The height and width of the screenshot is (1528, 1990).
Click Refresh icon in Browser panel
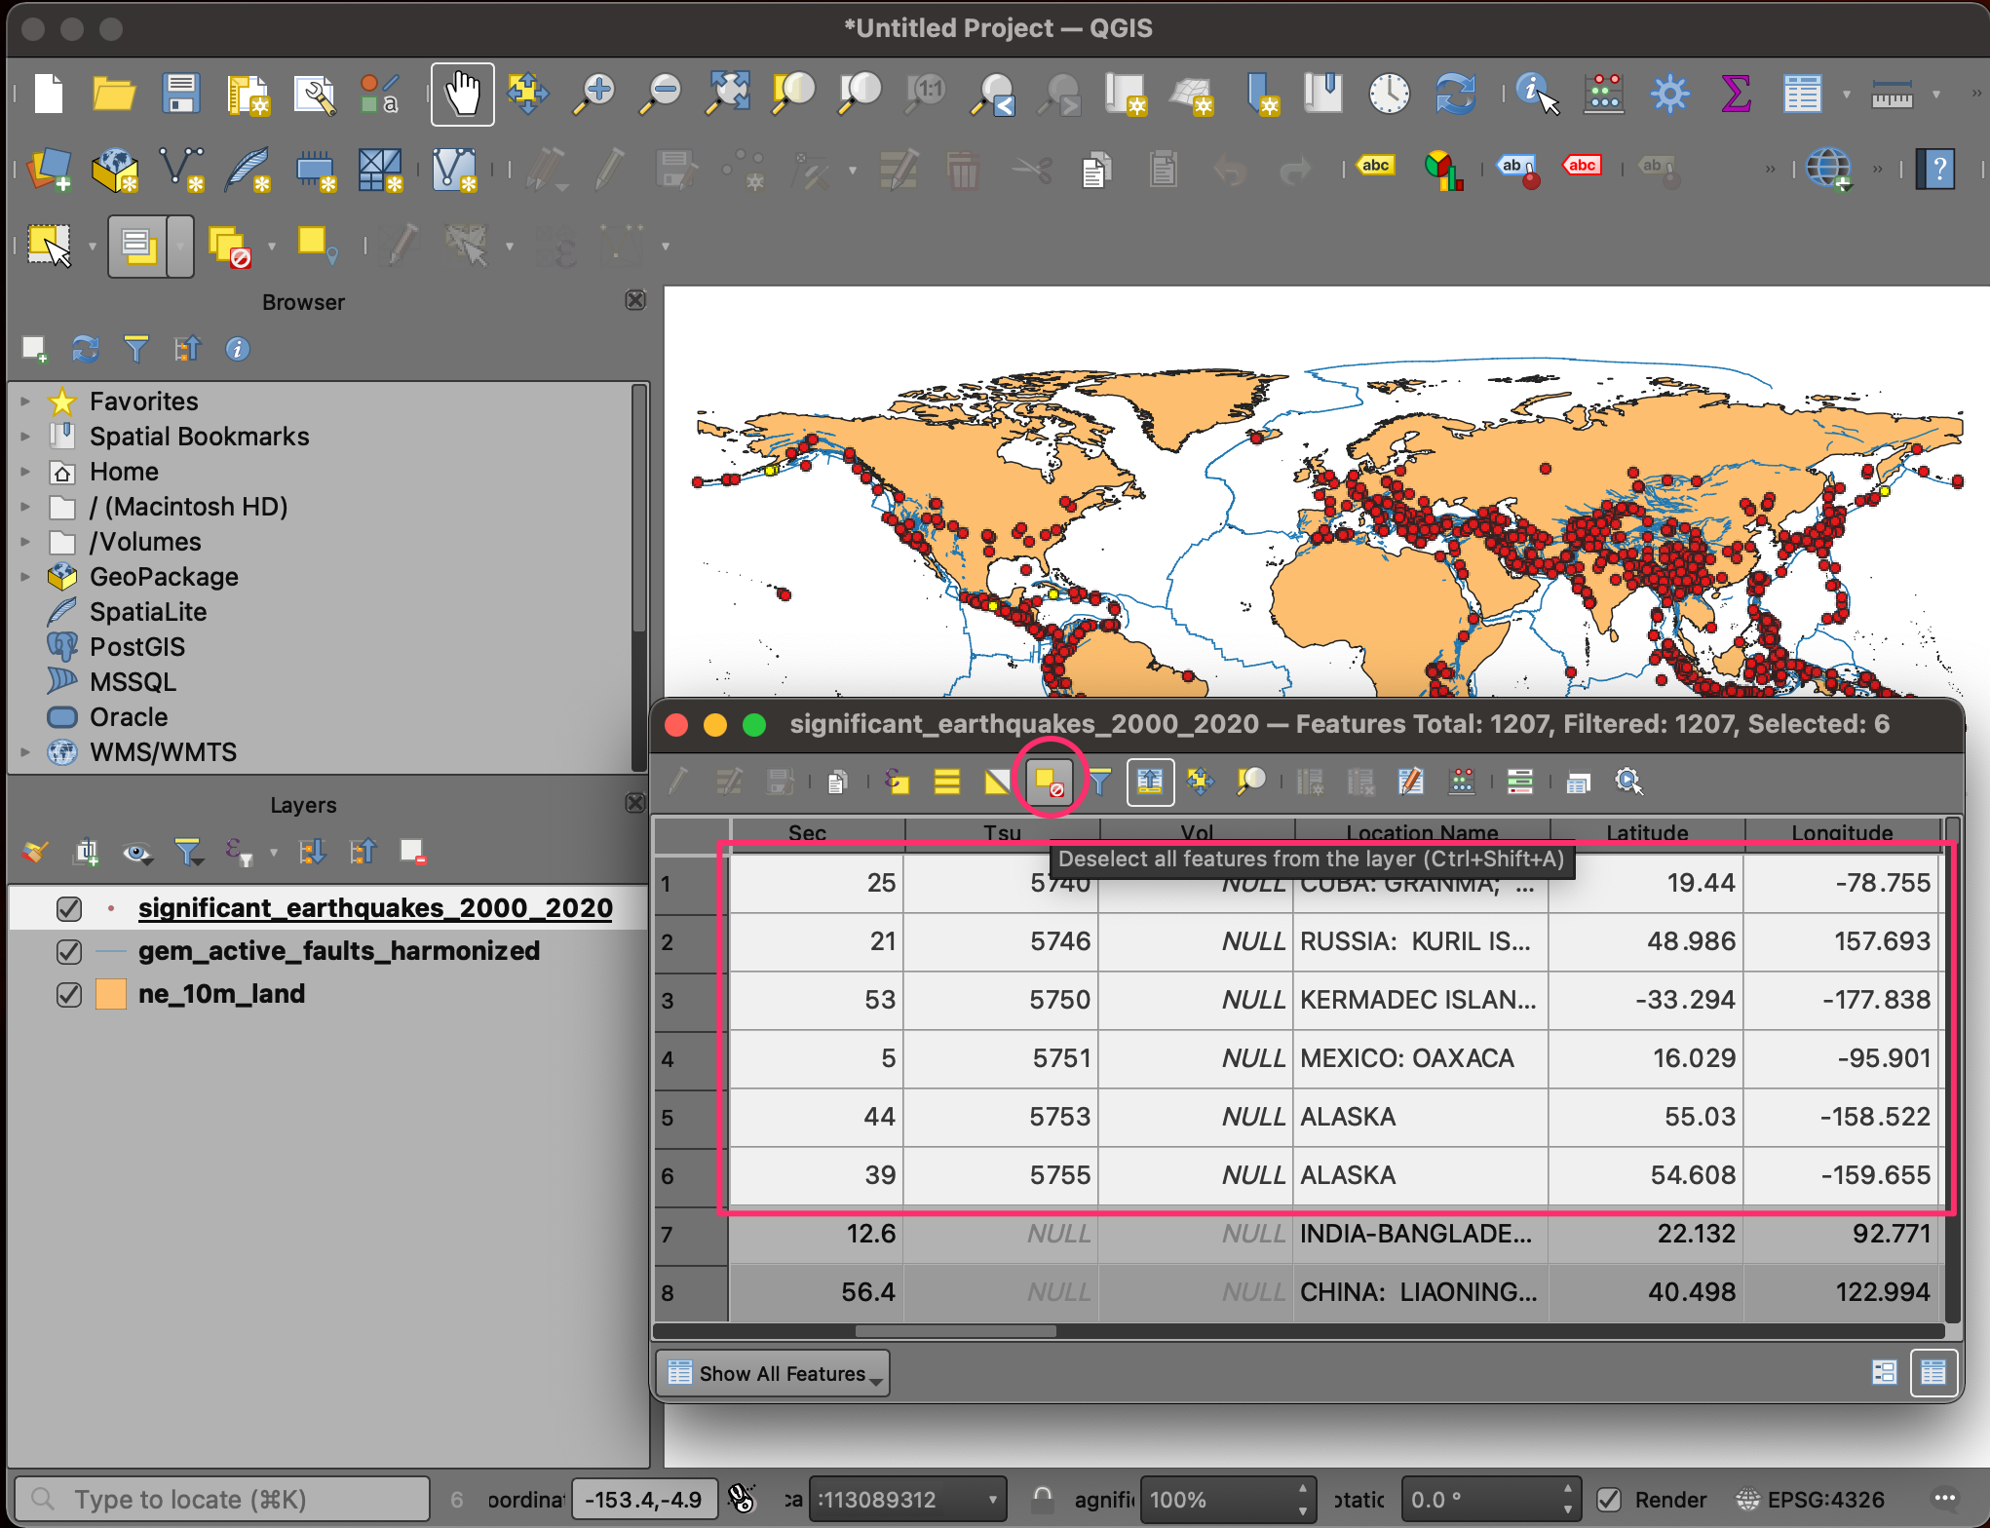pyautogui.click(x=86, y=348)
